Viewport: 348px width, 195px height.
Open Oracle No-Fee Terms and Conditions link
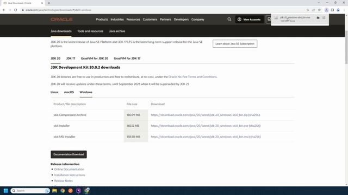tap(192, 77)
